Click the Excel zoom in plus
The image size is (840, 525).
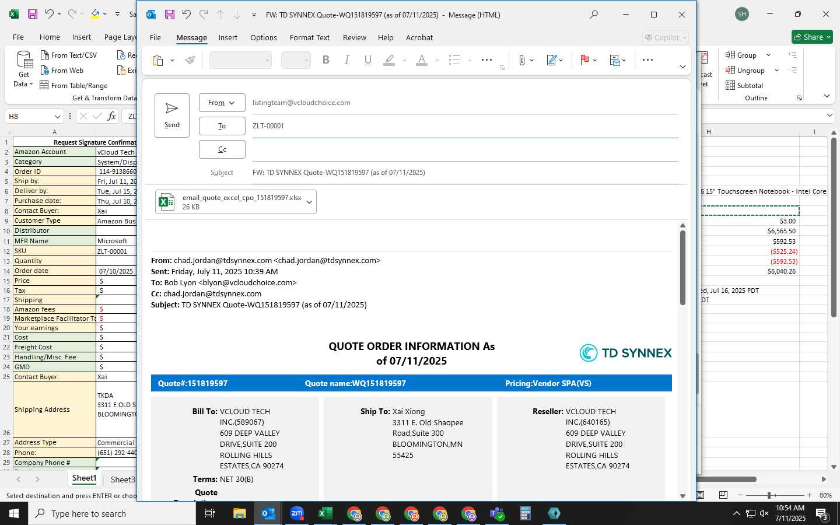coord(809,495)
